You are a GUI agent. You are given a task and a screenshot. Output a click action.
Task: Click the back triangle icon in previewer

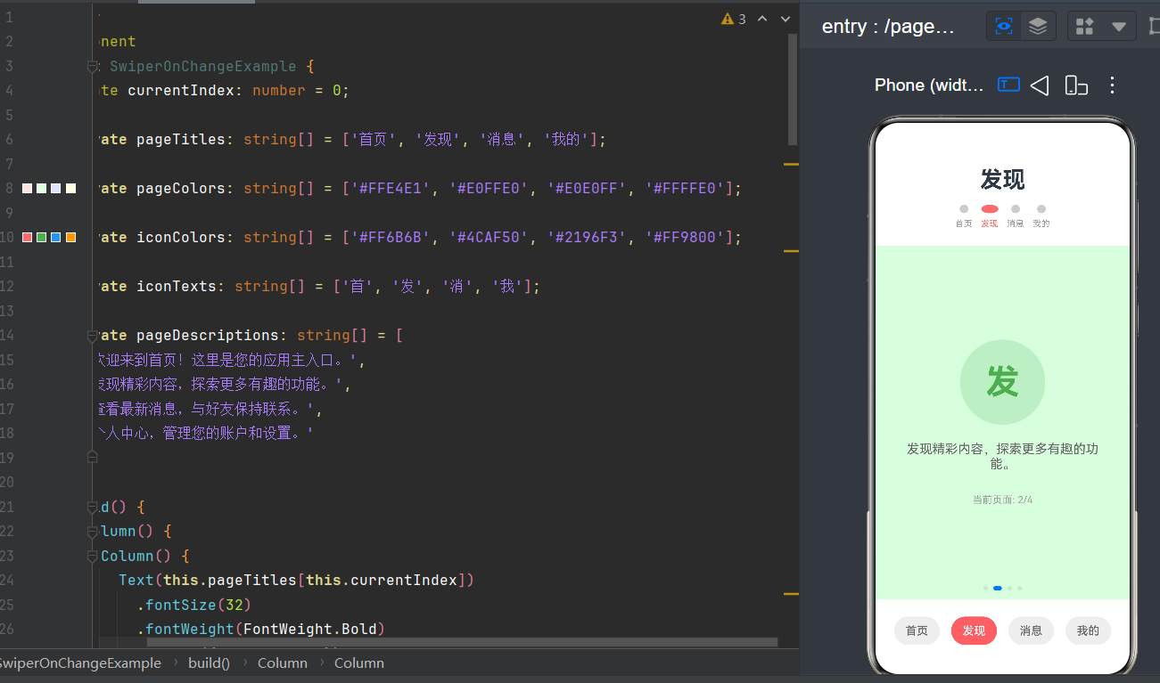click(1040, 85)
